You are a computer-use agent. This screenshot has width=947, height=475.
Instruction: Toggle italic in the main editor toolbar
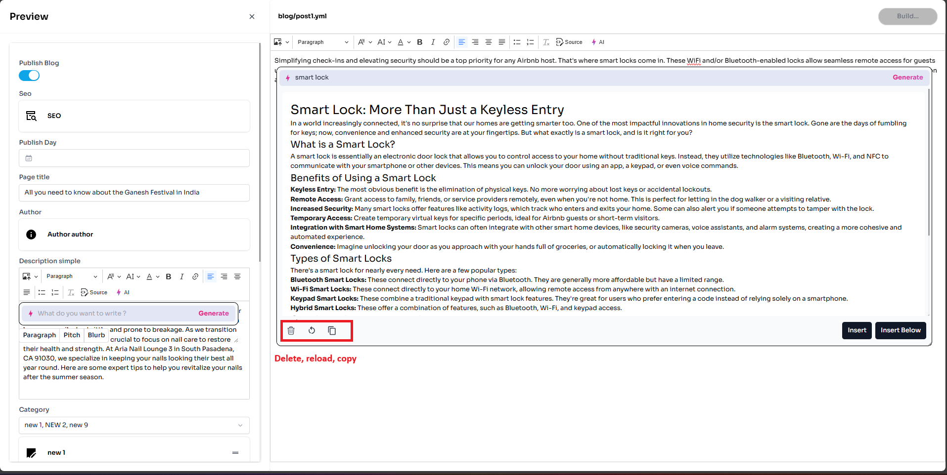coord(433,42)
